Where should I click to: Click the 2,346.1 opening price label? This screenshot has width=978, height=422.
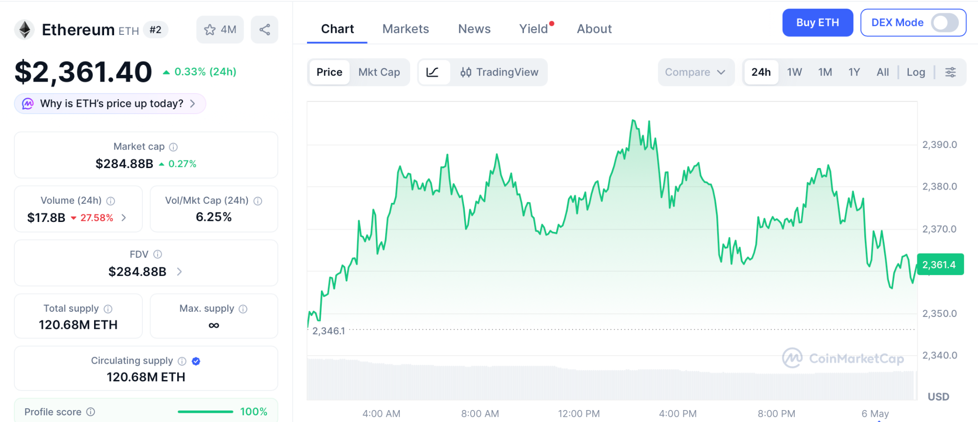pos(329,331)
